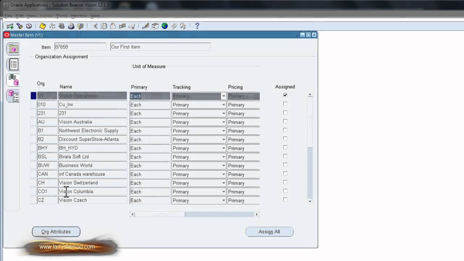Click the Delete Record toolbar icon
Screen dimensions: 464x261
click(x=132, y=26)
